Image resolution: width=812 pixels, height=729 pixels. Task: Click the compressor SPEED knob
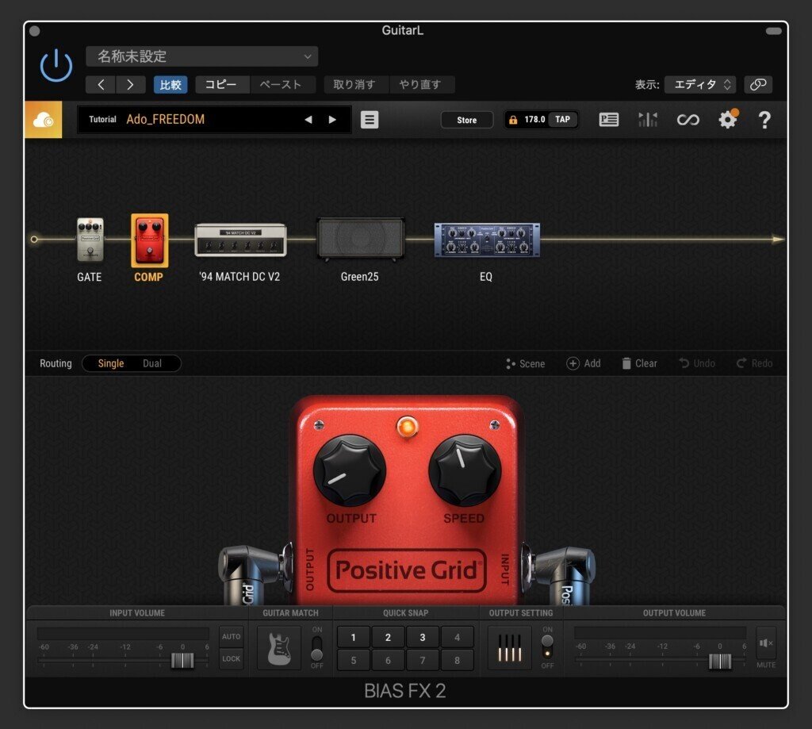[x=465, y=470]
